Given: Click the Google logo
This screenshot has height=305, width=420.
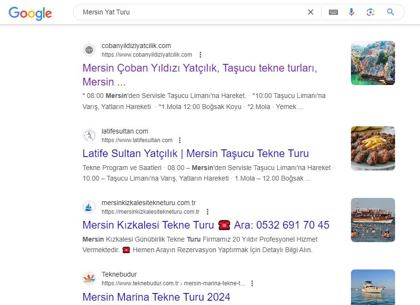Looking at the screenshot, I should (x=30, y=13).
